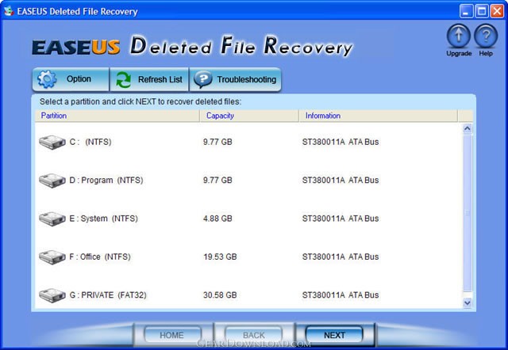Click the HOME button

(171, 335)
